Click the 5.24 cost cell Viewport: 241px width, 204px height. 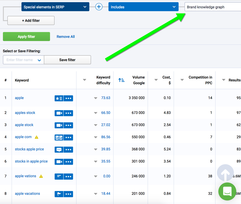pyautogui.click(x=167, y=149)
